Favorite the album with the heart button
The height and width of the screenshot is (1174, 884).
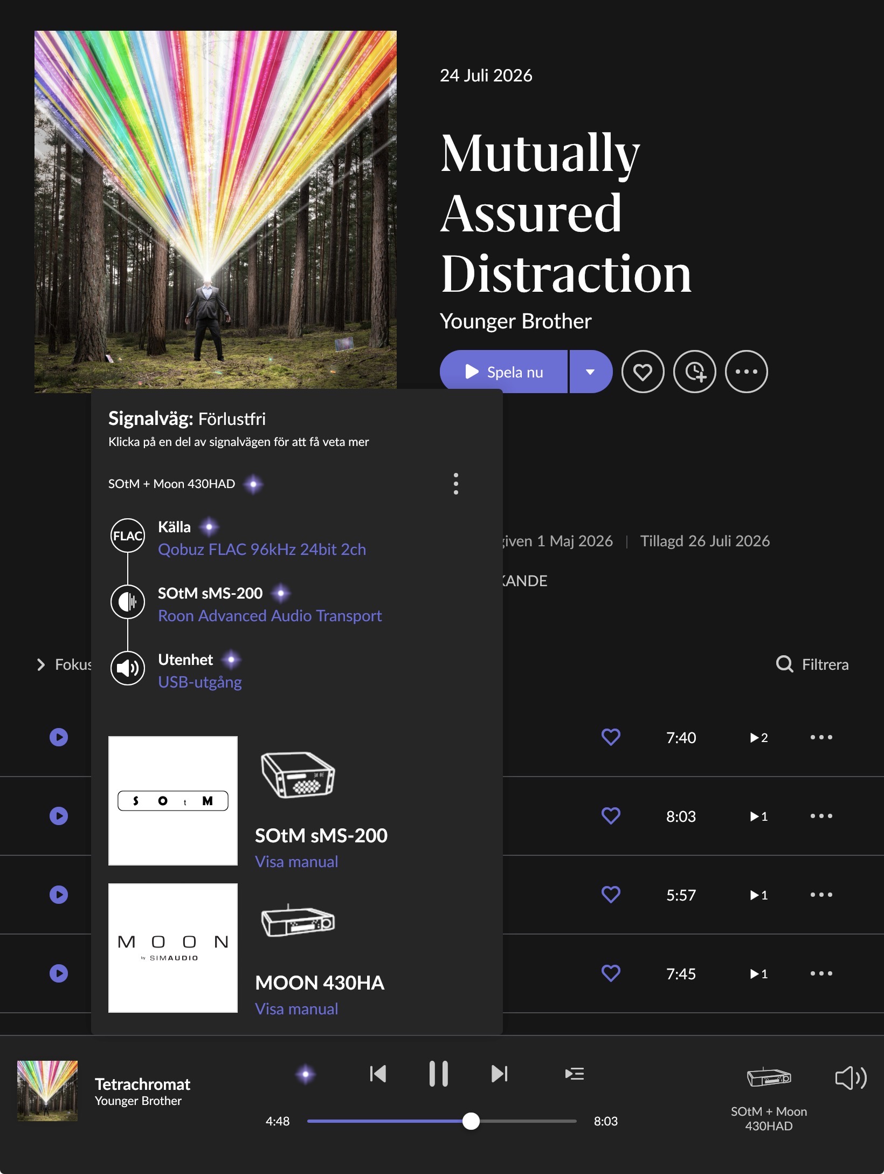[643, 372]
